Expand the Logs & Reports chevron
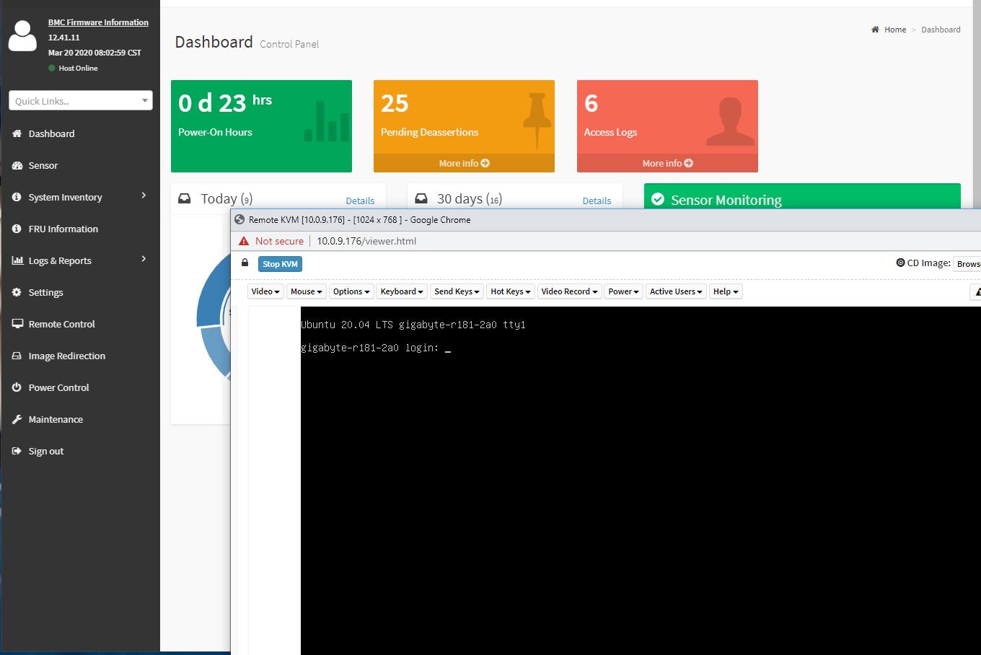Image resolution: width=981 pixels, height=655 pixels. pos(144,259)
